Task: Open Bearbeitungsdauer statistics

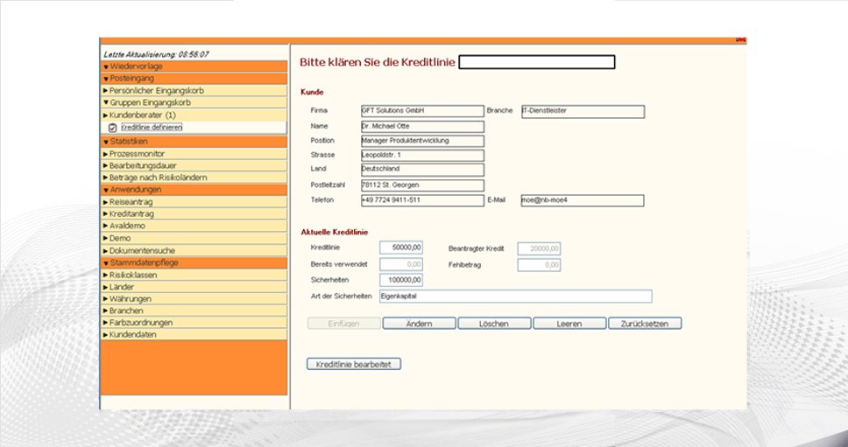Action: (x=194, y=165)
